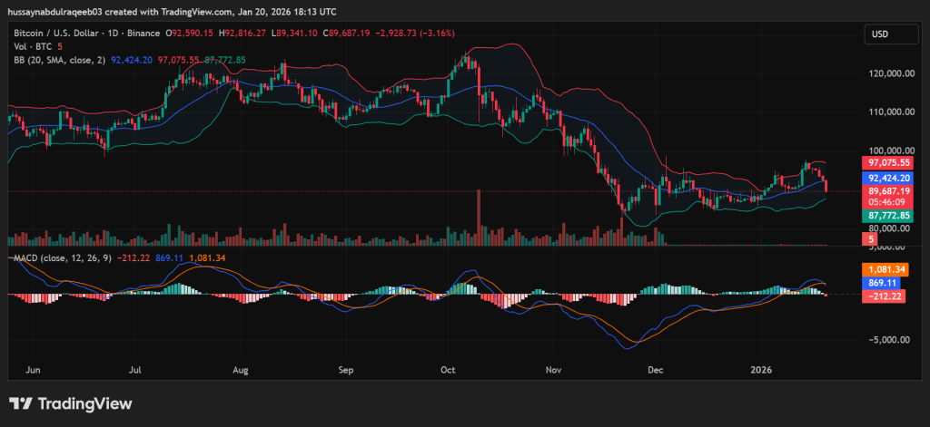This screenshot has width=930, height=427.
Task: Click the green 87,772.85 lower band price tag
Action: tap(886, 216)
